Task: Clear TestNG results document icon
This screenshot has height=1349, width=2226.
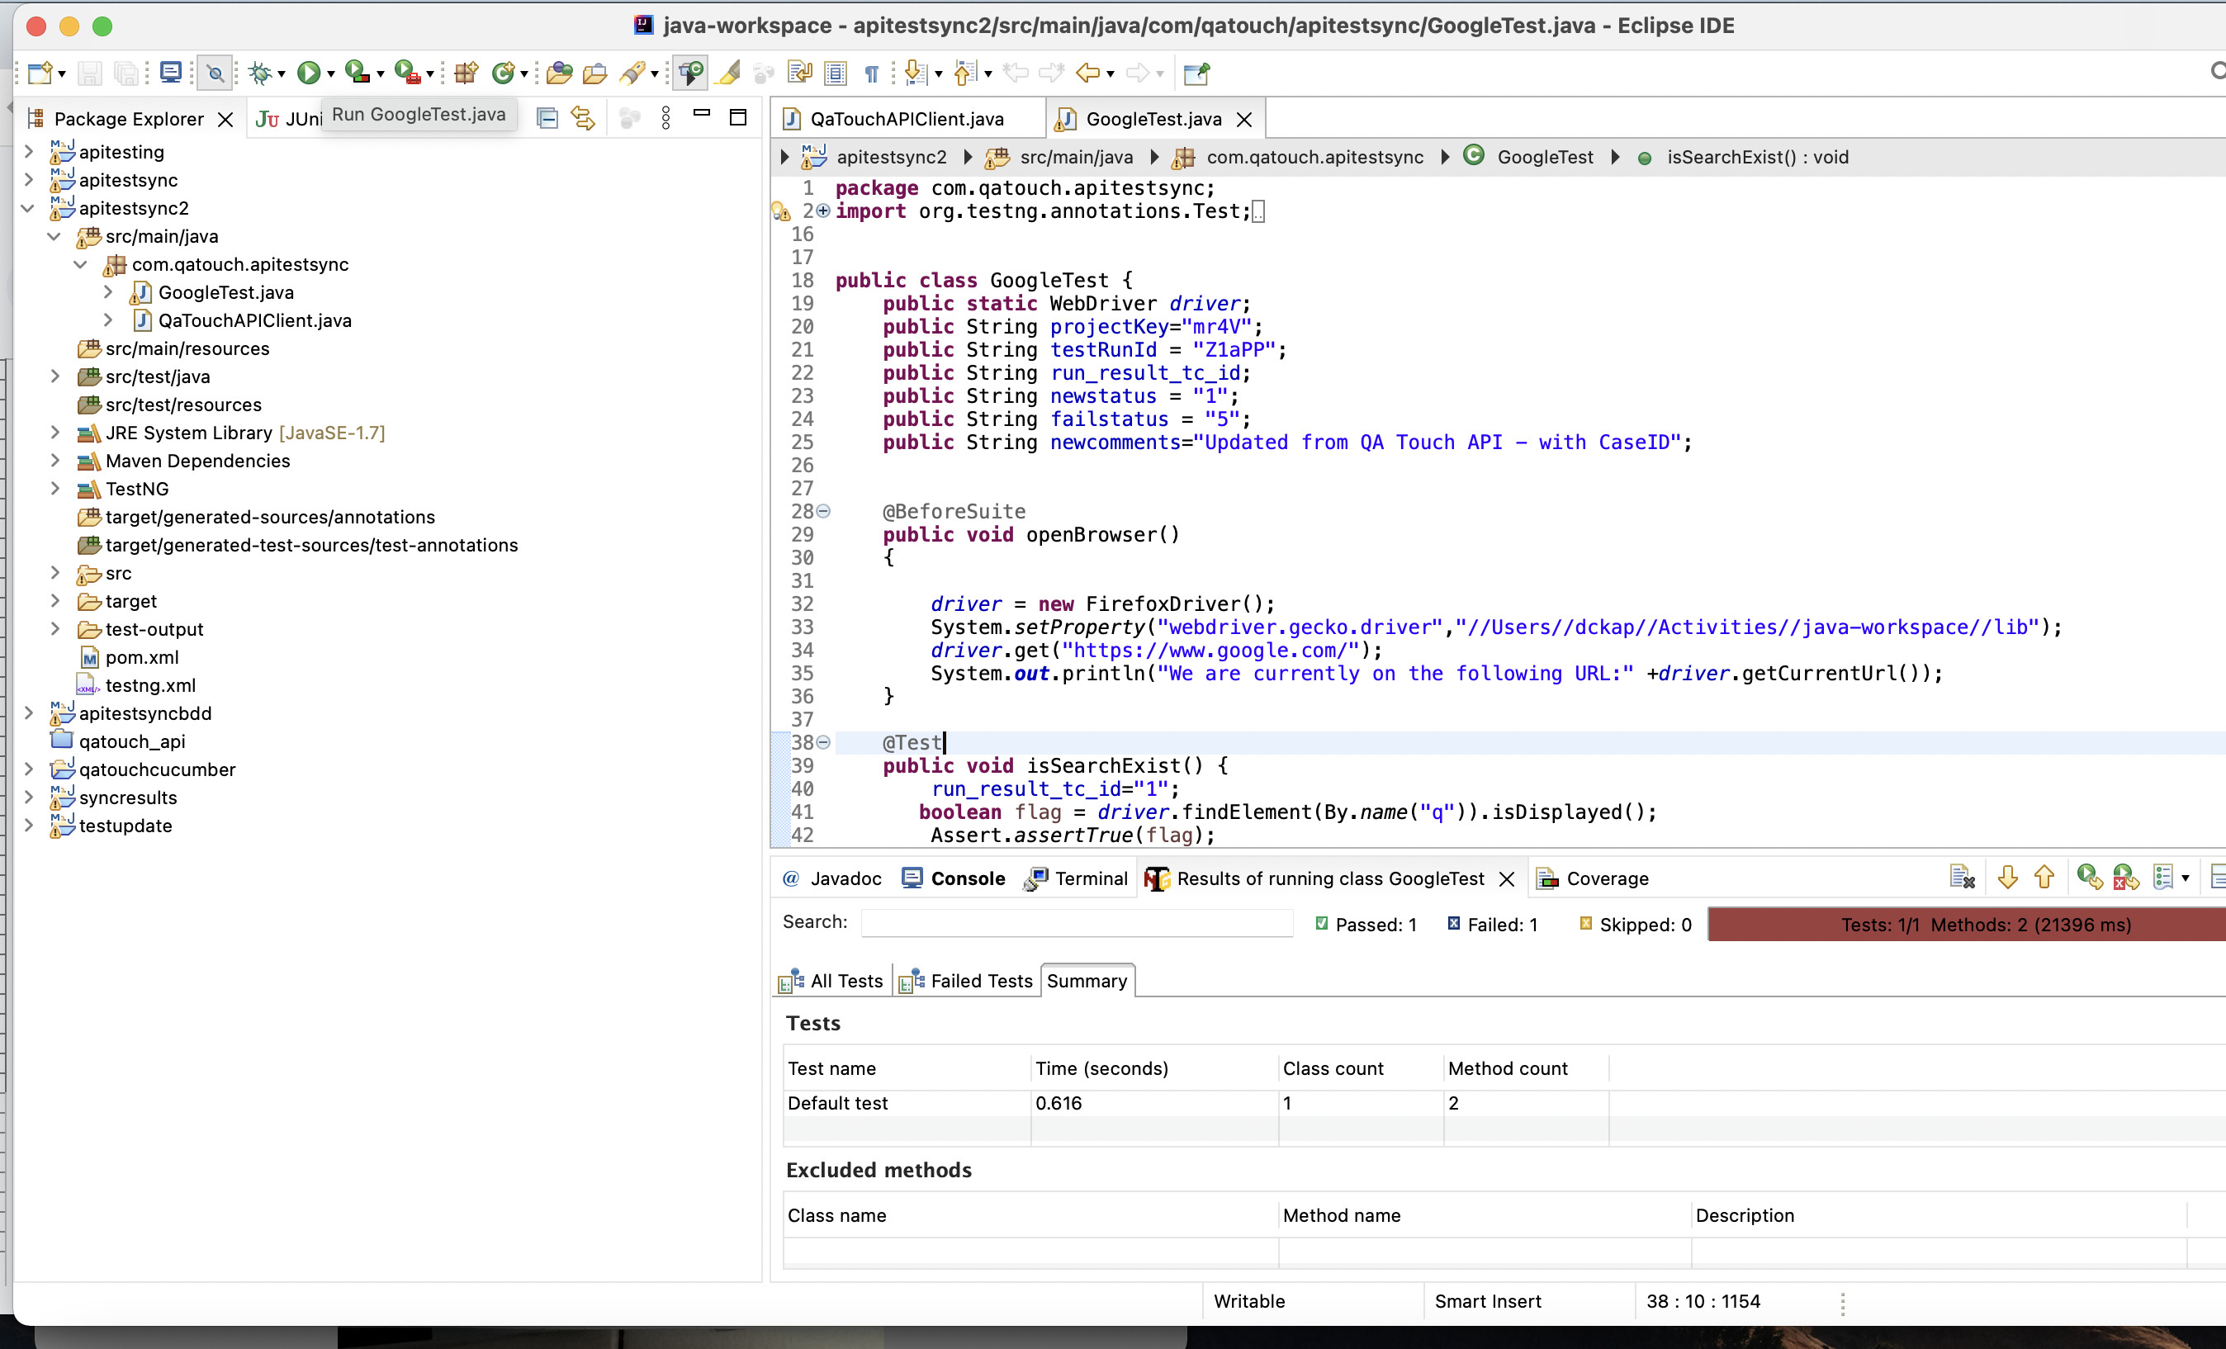Action: (1963, 878)
